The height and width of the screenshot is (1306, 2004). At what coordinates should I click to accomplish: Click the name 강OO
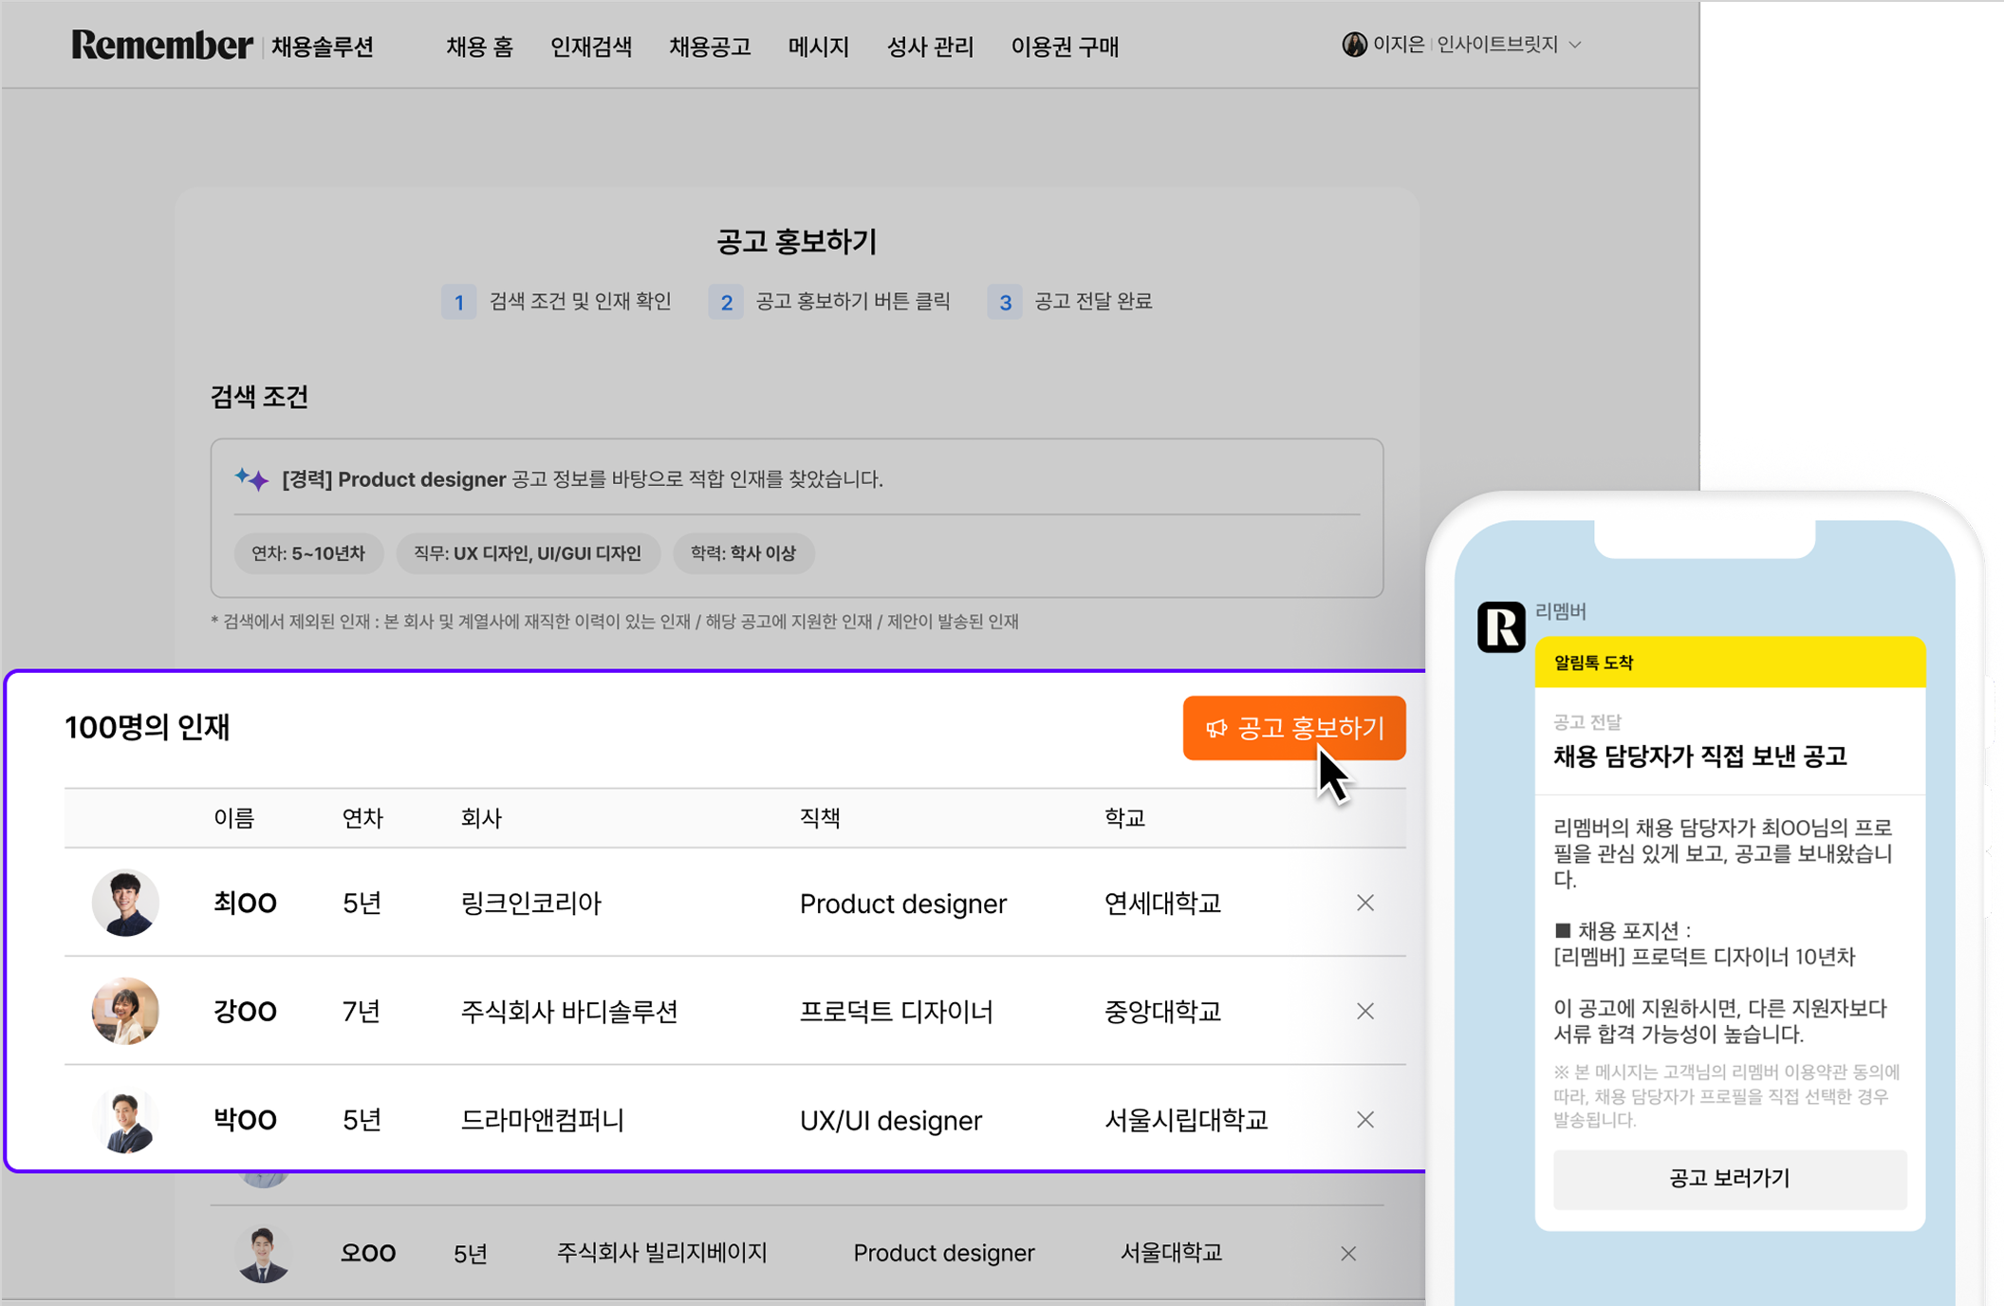pyautogui.click(x=245, y=1011)
